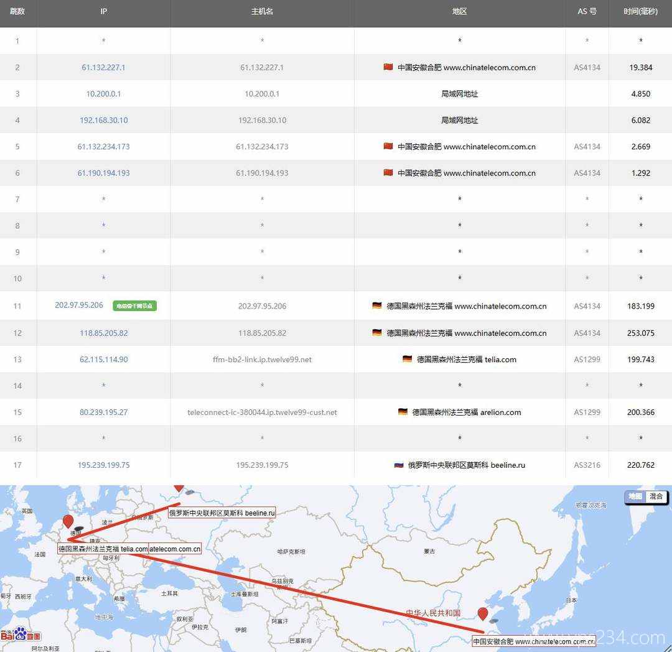Click IP link 61.132.227.1 in hop 2
This screenshot has height=652, width=672.
point(103,67)
